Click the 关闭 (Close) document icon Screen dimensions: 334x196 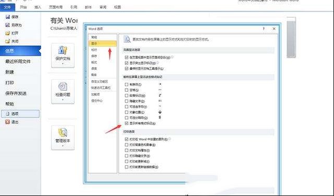pyautogui.click(x=8, y=41)
